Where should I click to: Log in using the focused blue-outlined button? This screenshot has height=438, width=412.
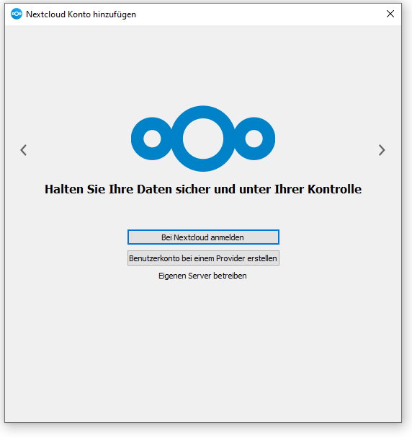[203, 237]
